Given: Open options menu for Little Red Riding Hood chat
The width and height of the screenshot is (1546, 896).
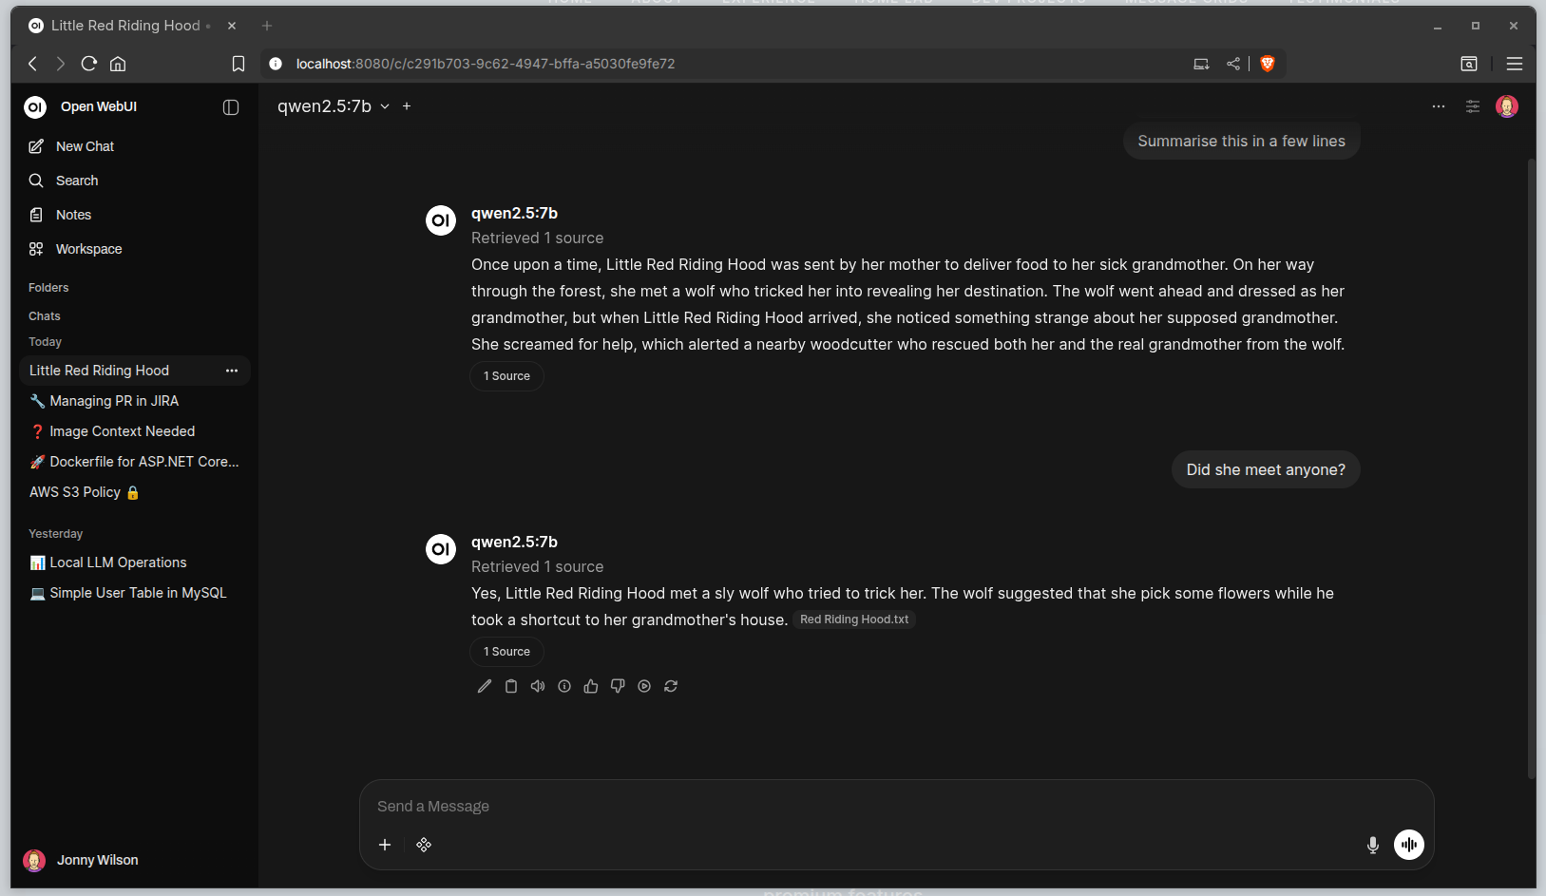Looking at the screenshot, I should 232,371.
